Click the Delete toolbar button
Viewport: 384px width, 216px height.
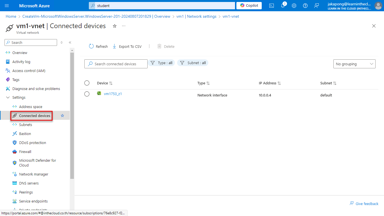pyautogui.click(x=166, y=46)
